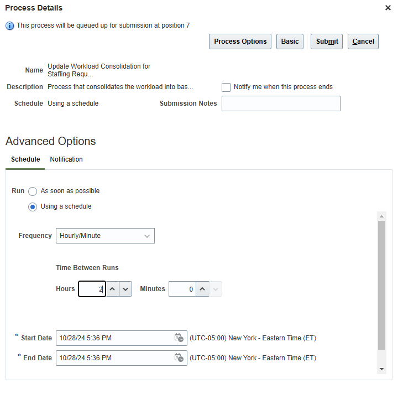This screenshot has height=399, width=398.
Task: Click the Cancel button
Action: click(x=363, y=42)
